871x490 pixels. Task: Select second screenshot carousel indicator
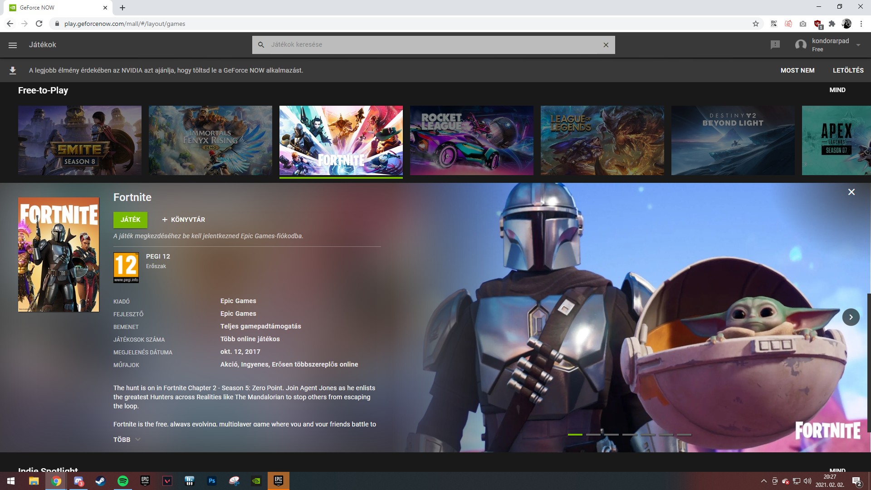click(593, 435)
